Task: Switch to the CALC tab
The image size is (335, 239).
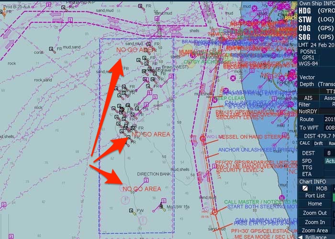Action: [305, 143]
